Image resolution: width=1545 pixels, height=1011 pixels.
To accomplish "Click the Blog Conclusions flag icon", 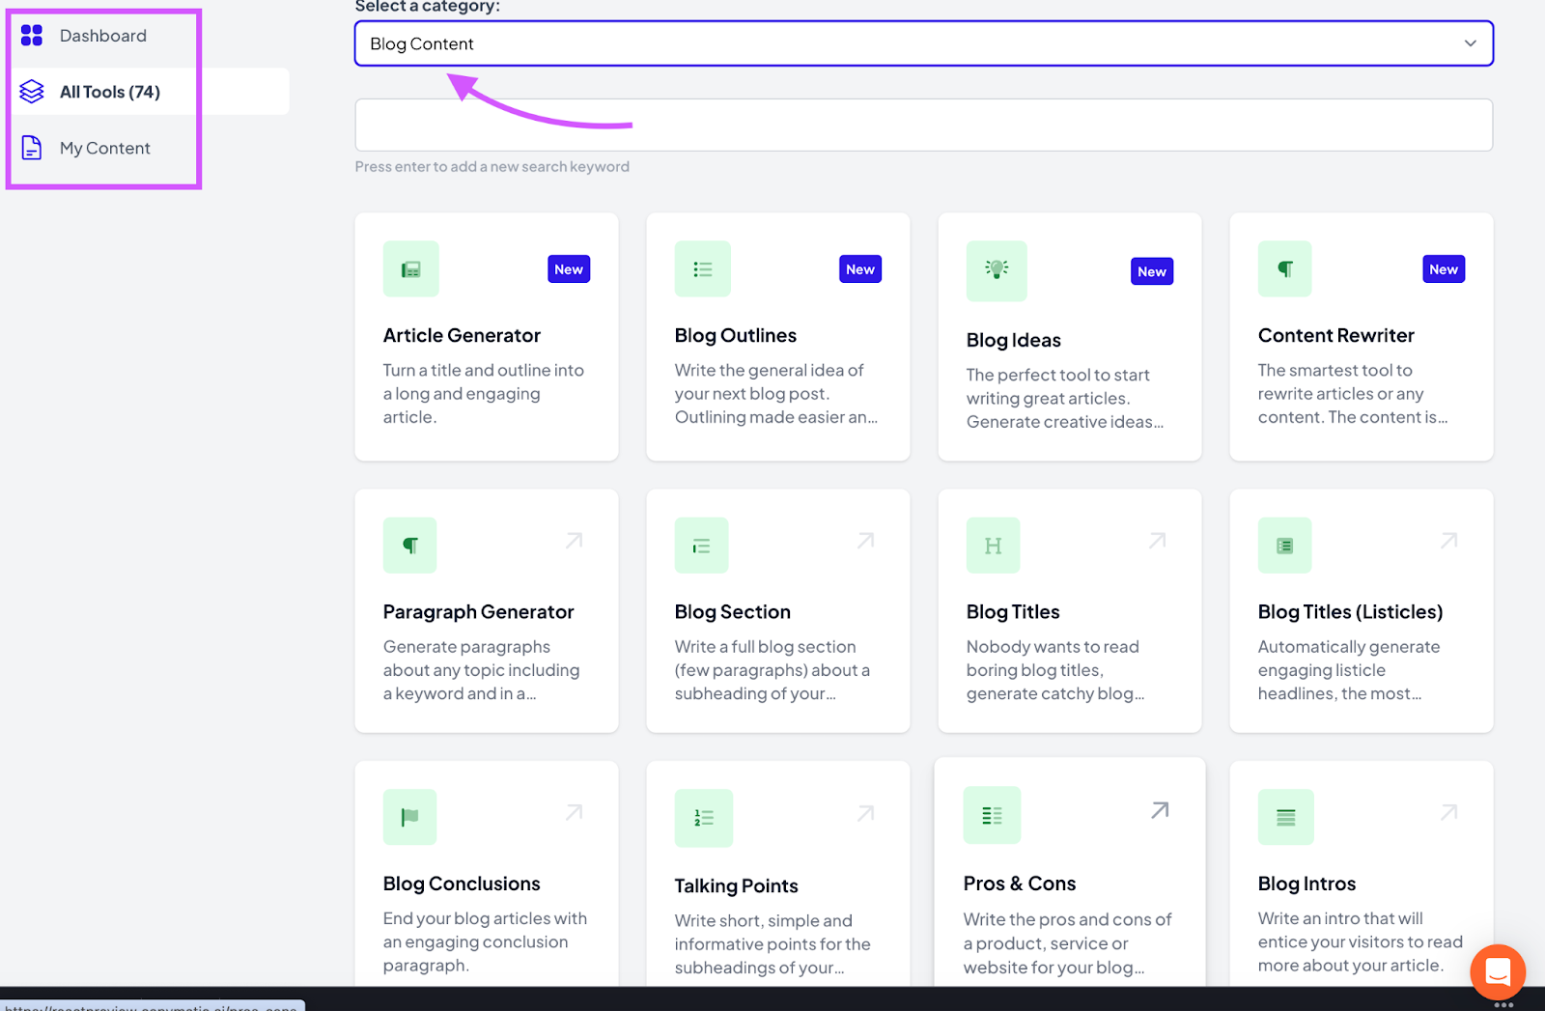I will click(409, 817).
